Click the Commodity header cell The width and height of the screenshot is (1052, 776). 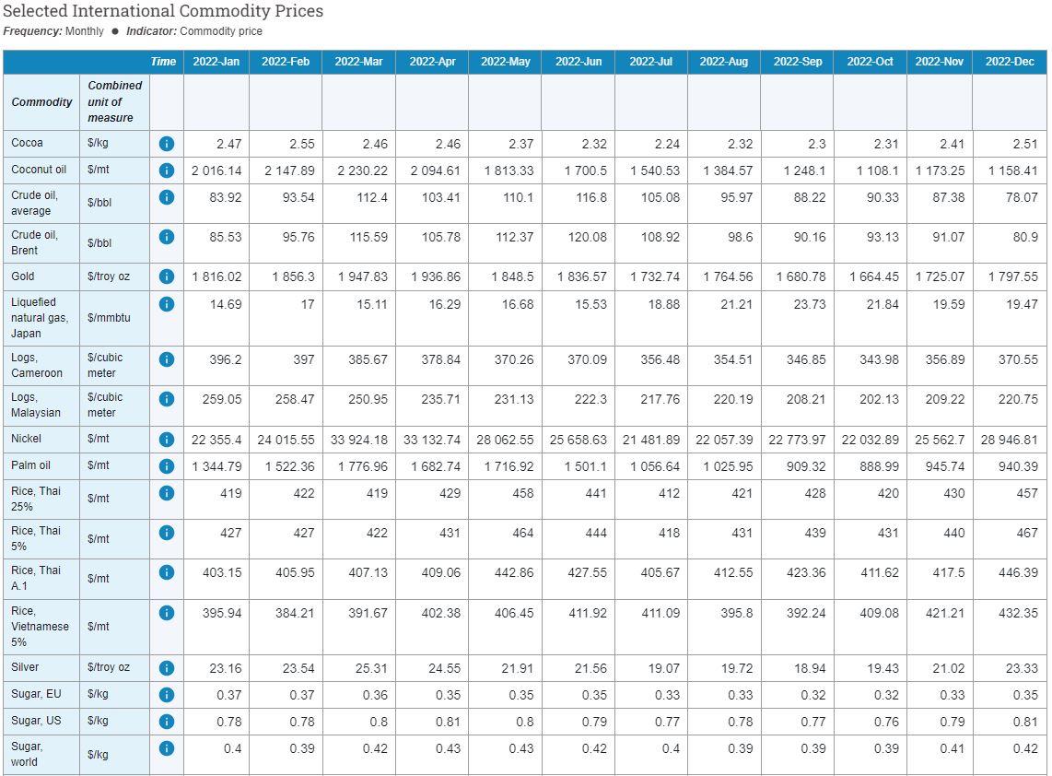click(41, 102)
